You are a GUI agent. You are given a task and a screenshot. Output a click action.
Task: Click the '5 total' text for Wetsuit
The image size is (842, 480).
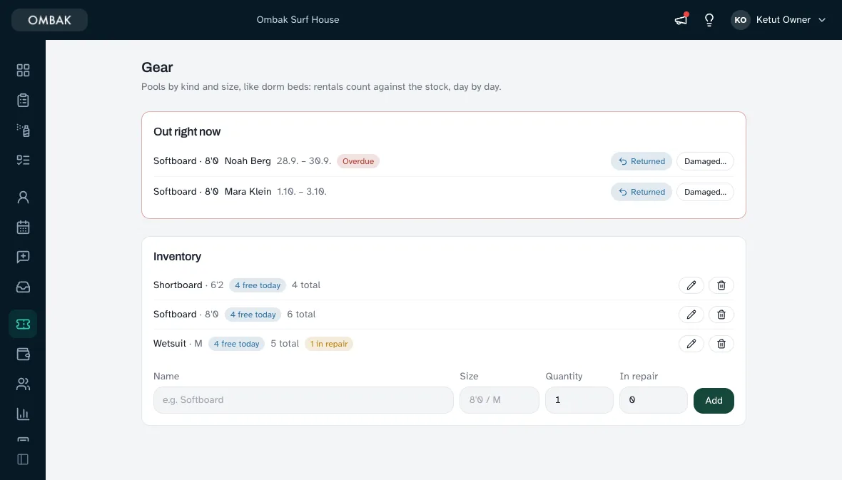tap(285, 344)
